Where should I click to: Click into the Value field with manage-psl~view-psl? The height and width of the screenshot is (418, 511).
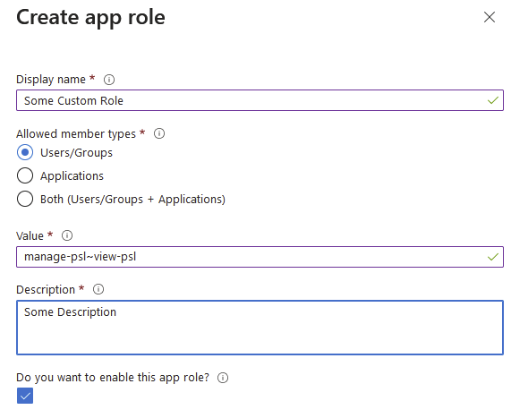260,257
